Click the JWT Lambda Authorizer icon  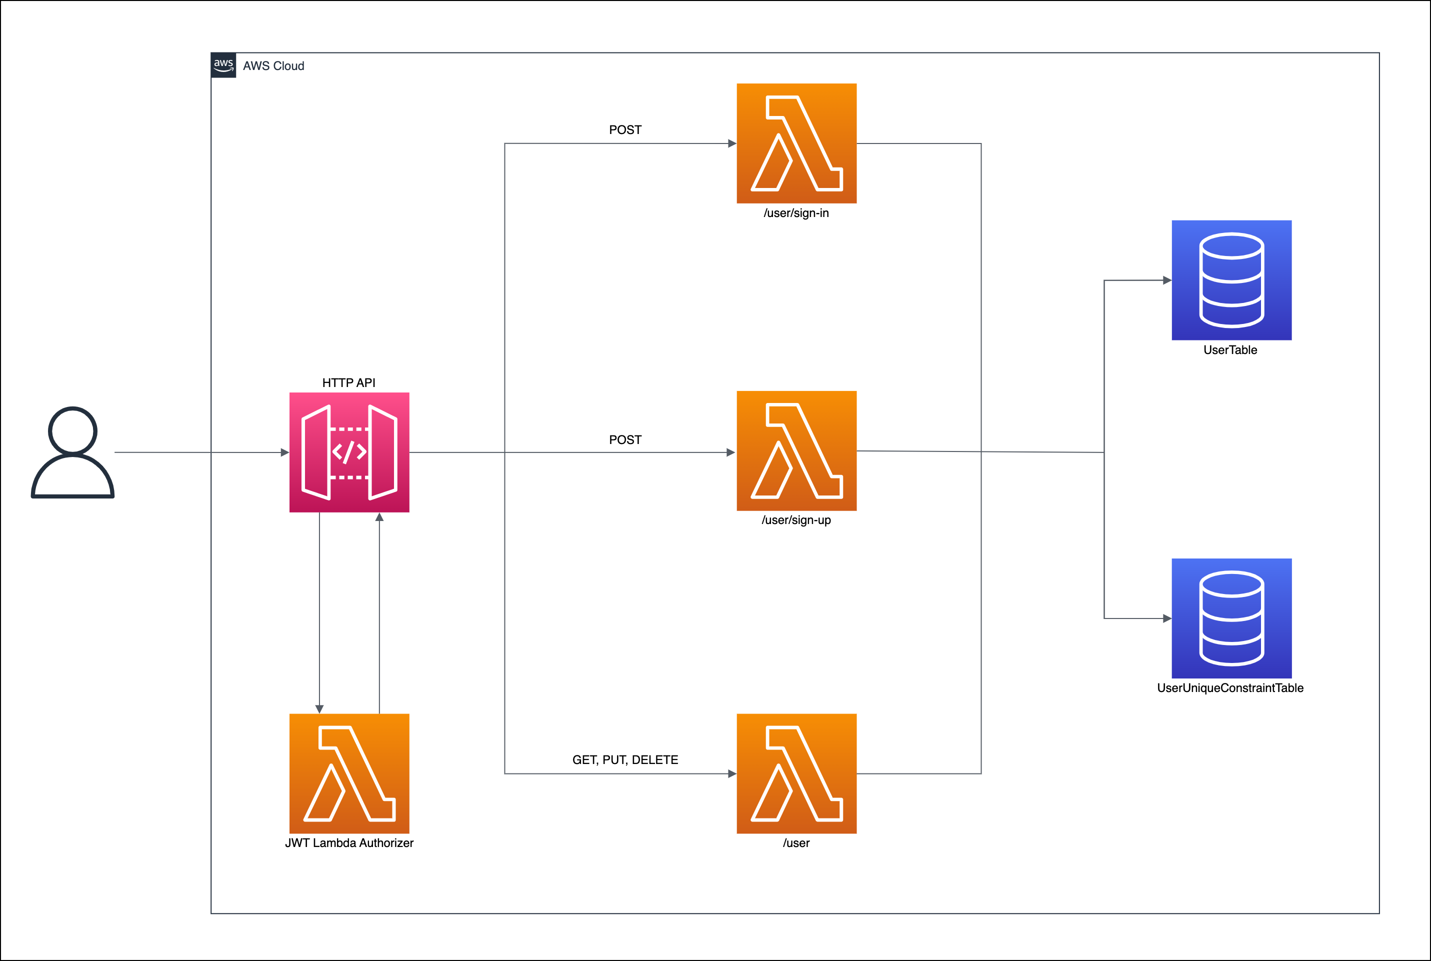coord(348,773)
